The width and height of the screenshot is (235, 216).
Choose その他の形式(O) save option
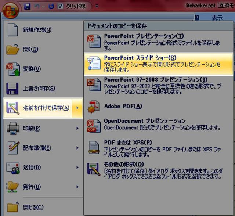pos(158,171)
